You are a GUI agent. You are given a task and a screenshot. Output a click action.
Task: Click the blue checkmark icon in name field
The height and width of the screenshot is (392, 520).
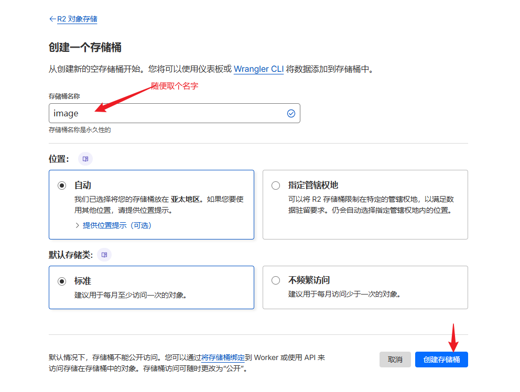[x=291, y=113]
